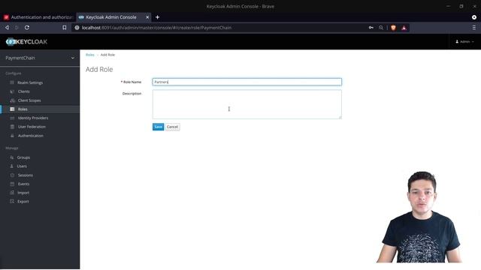The image size is (481, 270).
Task: Open Events menu link
Action: [x=23, y=184]
